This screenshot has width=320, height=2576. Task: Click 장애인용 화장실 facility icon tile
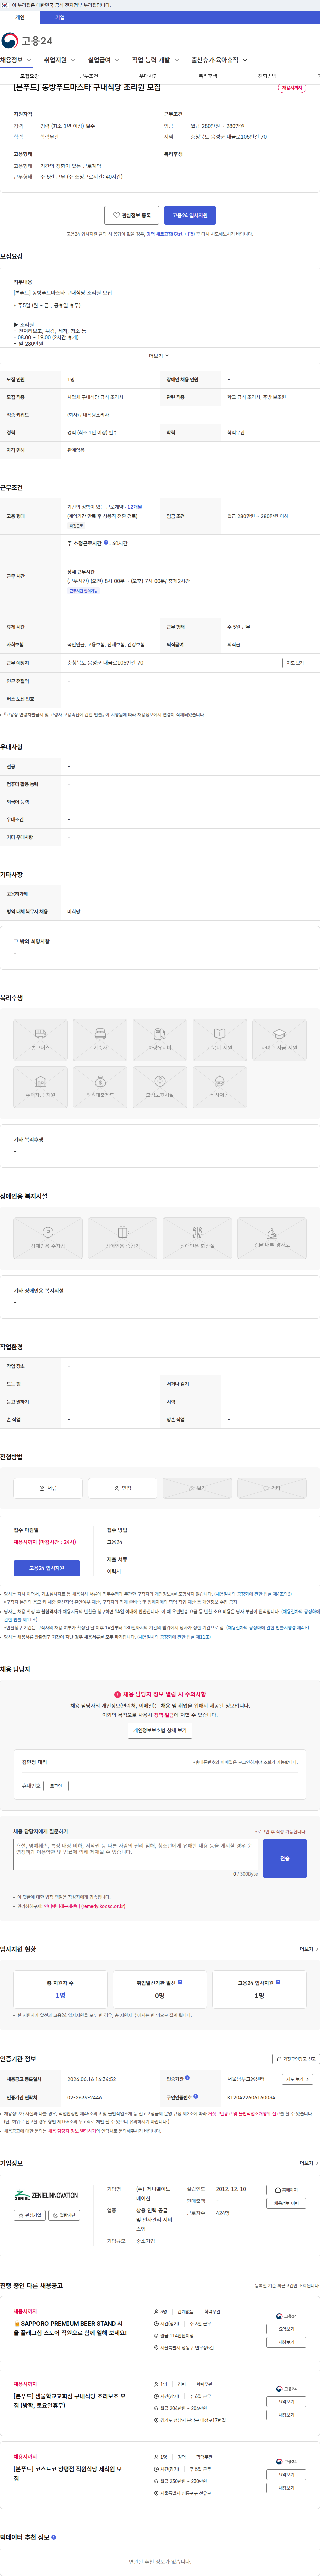pos(197,1238)
